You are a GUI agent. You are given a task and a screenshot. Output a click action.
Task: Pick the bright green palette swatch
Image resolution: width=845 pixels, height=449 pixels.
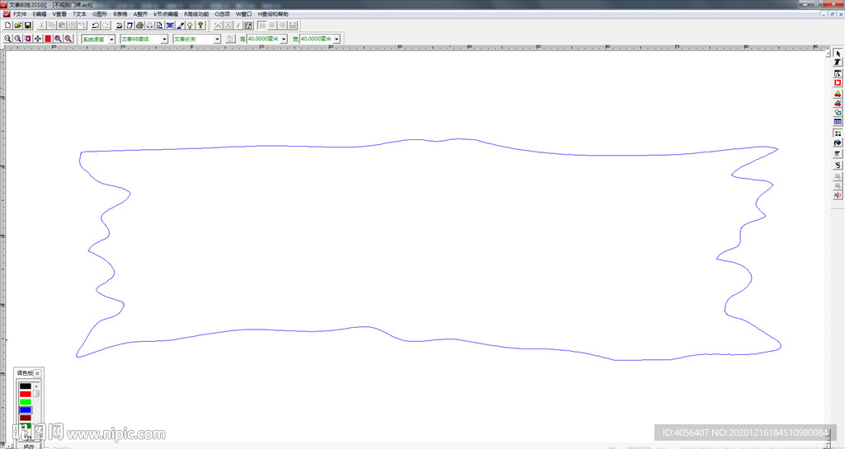pyautogui.click(x=25, y=402)
